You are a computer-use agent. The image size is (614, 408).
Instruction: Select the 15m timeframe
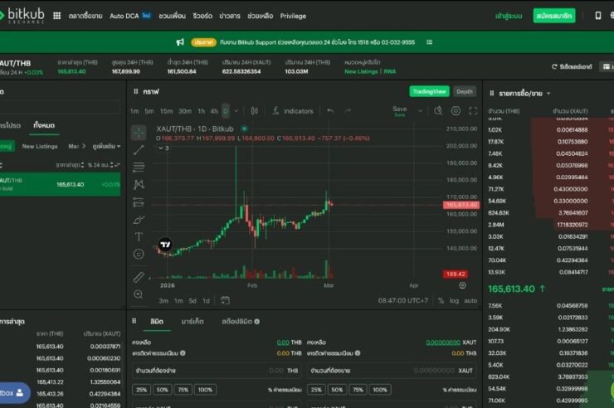coord(166,111)
